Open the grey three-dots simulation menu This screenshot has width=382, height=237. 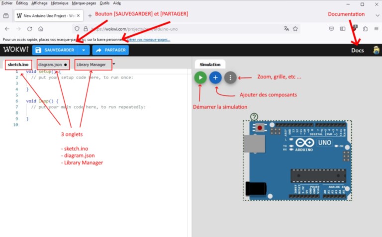230,78
